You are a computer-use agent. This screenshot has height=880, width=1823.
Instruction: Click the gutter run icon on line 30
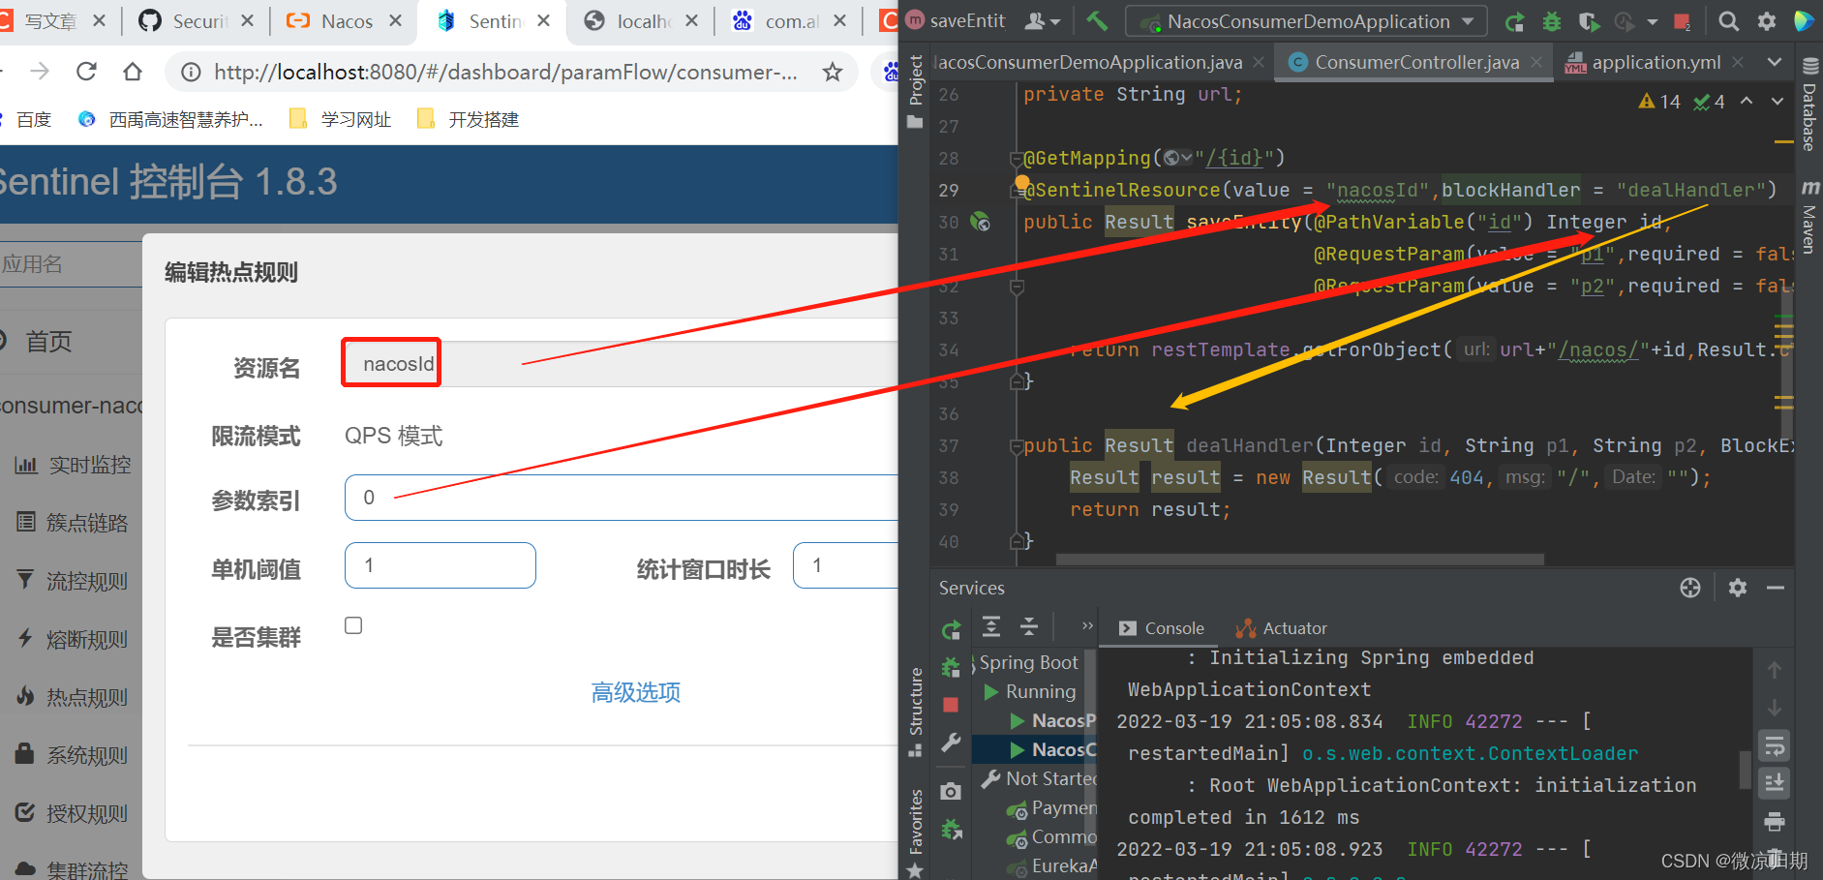coord(980,222)
